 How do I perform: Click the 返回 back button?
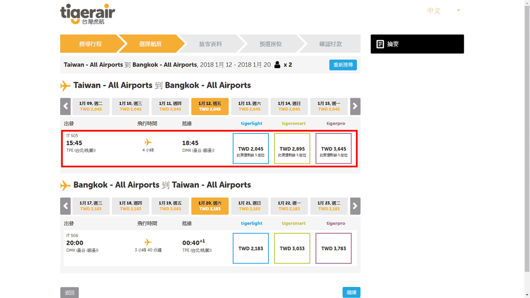69,292
